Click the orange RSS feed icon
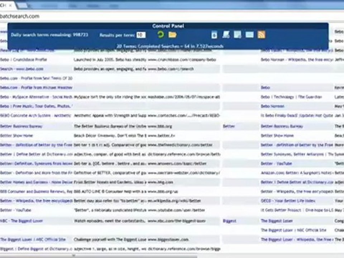The image size is (344, 258). click(261, 34)
